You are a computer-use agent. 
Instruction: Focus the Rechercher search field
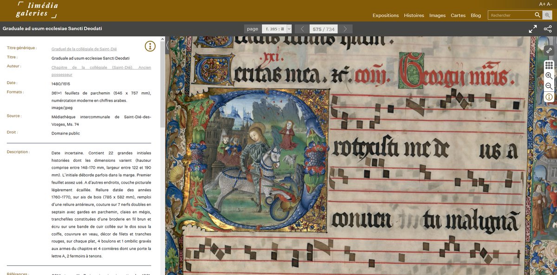(x=511, y=15)
